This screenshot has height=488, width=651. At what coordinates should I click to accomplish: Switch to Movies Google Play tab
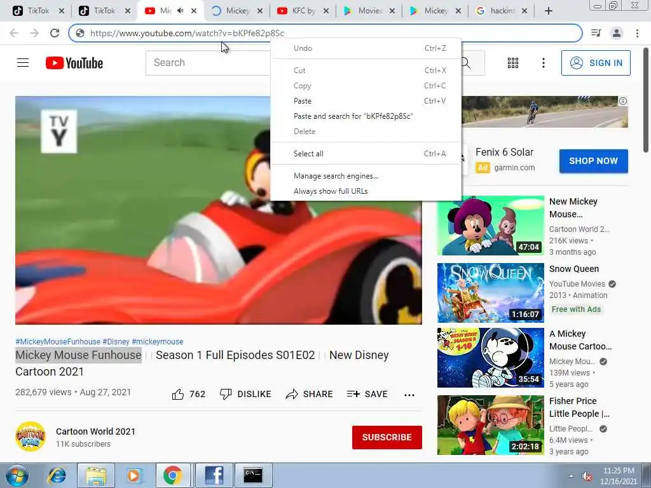pos(369,11)
